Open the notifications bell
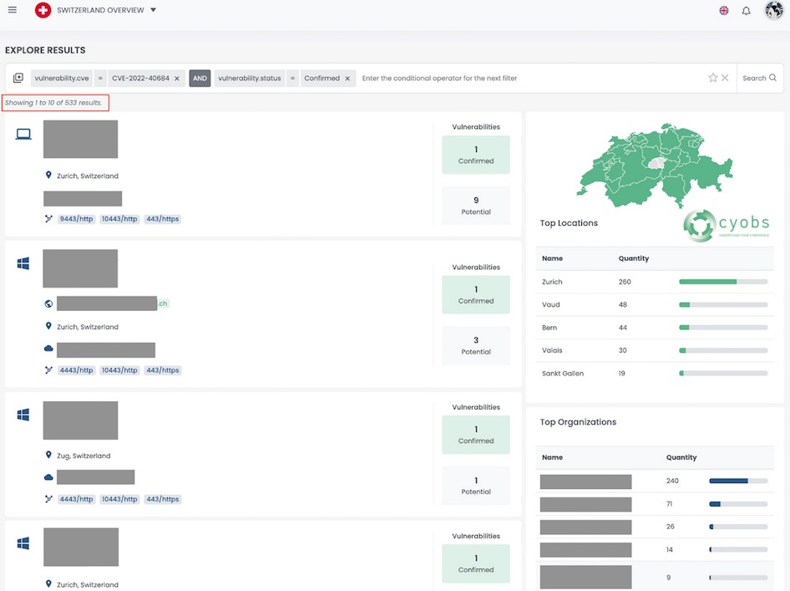 (x=747, y=11)
